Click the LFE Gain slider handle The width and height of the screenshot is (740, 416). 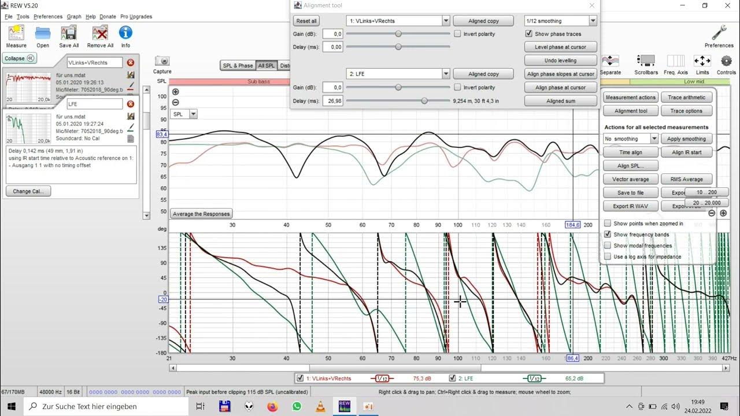click(398, 87)
